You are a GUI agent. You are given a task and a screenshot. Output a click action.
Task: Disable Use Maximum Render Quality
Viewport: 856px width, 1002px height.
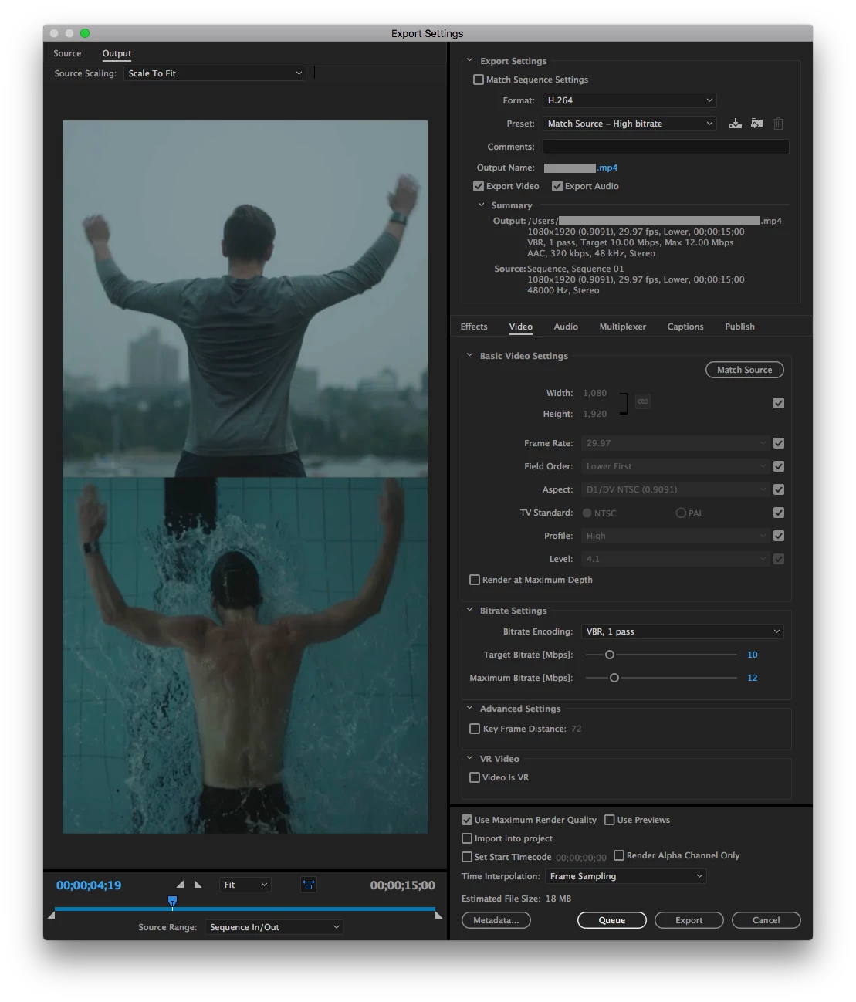coord(467,820)
